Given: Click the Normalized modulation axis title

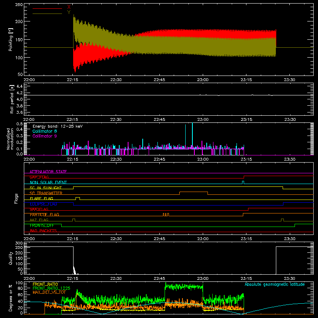Looking at the screenshot, I should click(x=10, y=139).
